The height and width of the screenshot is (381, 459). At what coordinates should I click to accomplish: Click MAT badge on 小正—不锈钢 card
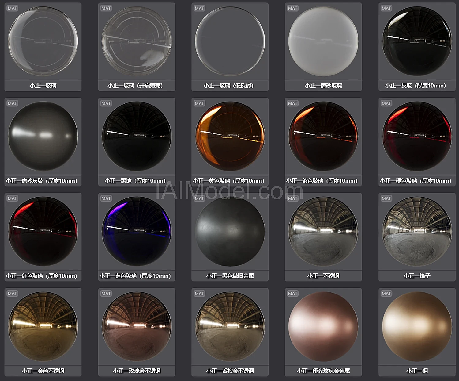coord(293,198)
